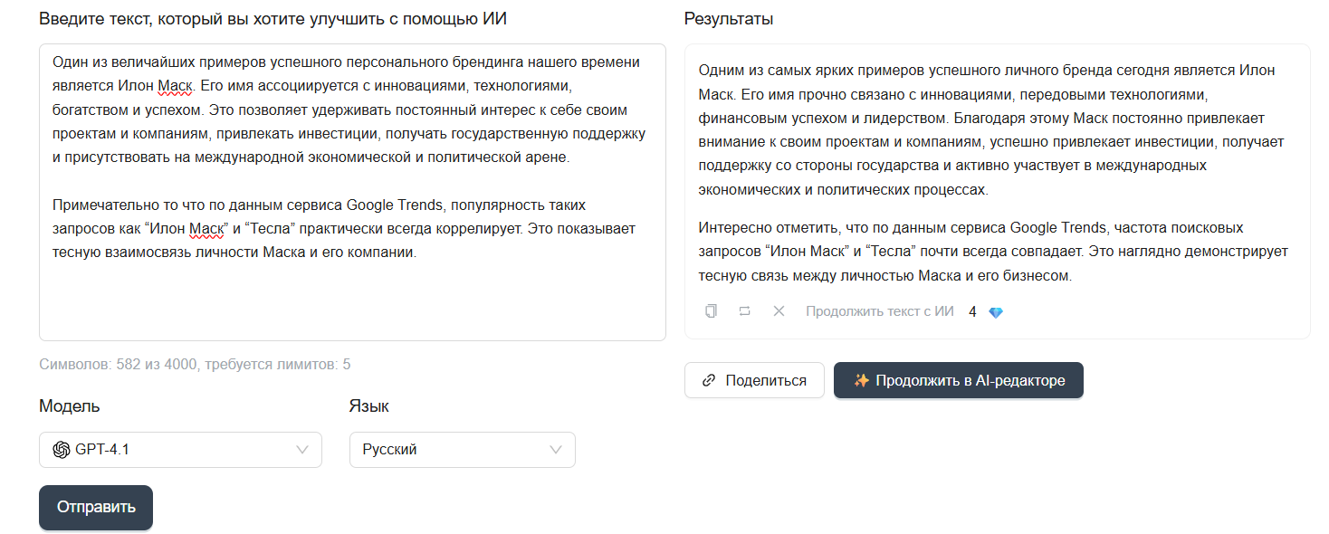
Task: Click the result paragraph starting with Интересно отметить
Action: (x=993, y=252)
